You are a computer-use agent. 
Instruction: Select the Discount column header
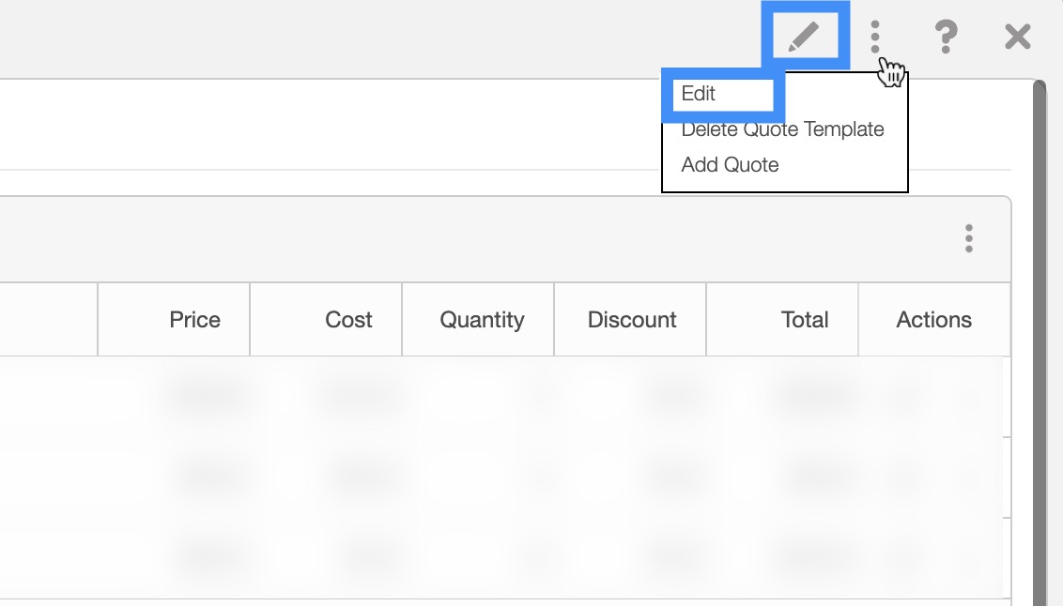coord(632,320)
